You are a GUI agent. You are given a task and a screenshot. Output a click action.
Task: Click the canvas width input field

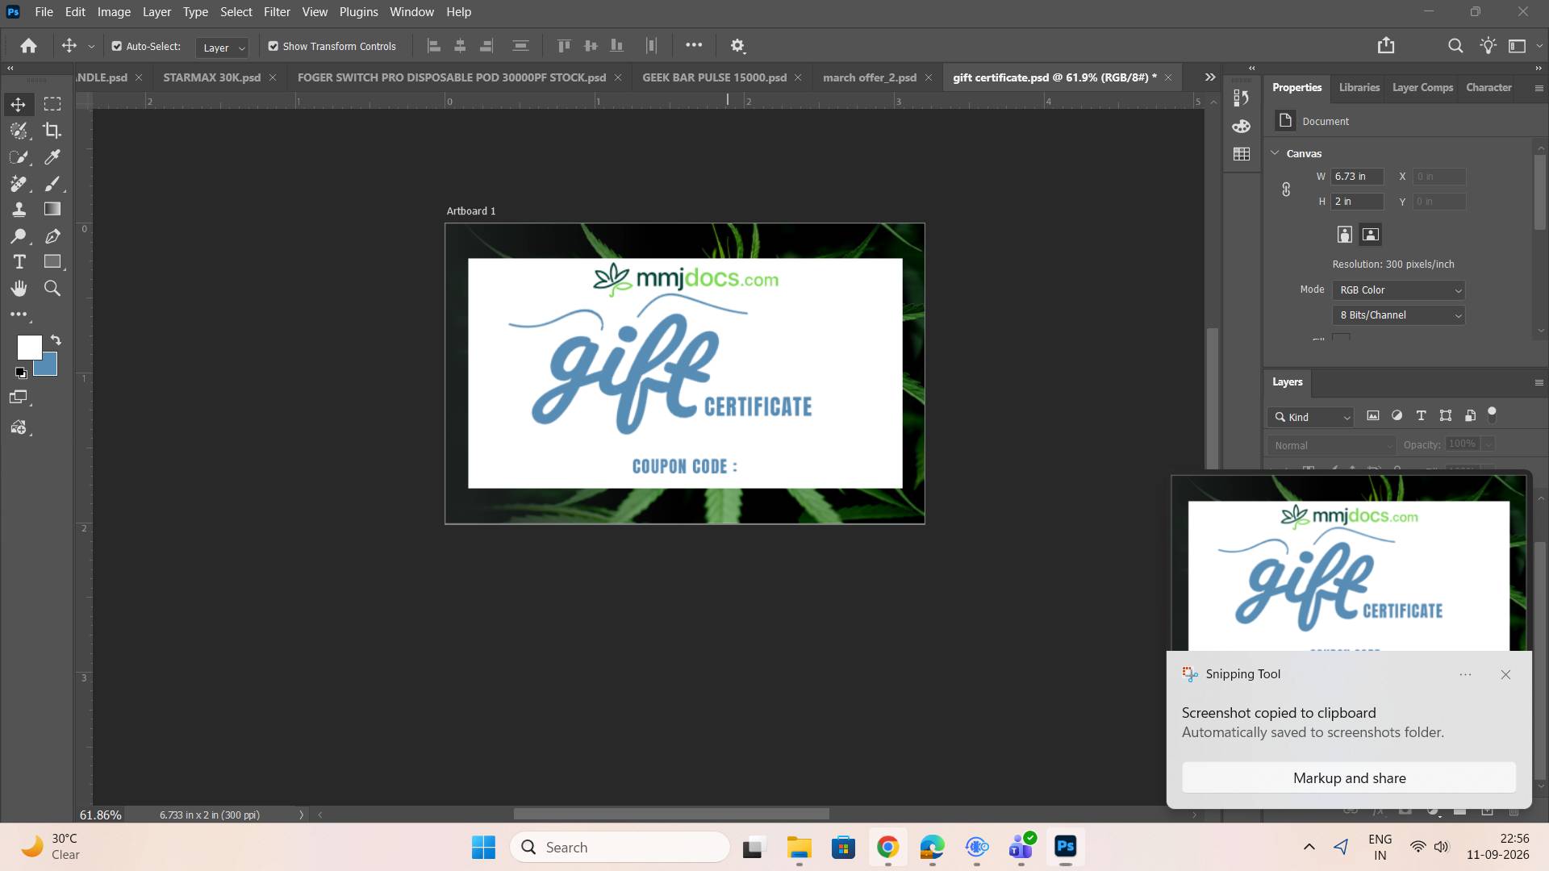click(1357, 177)
